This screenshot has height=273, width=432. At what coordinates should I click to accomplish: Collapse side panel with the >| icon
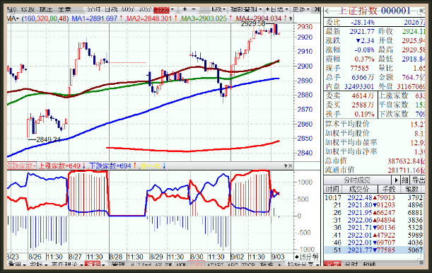317,9
